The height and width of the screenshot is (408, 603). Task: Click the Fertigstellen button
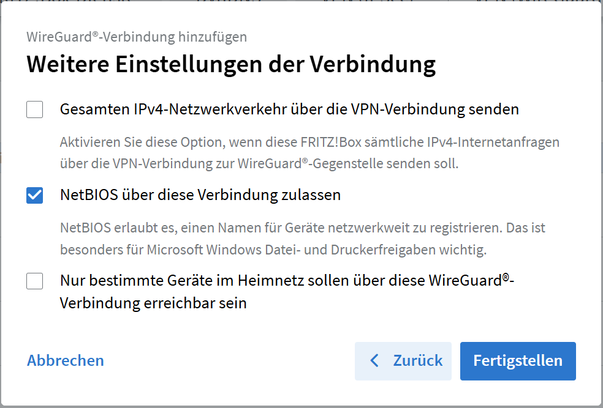point(518,361)
